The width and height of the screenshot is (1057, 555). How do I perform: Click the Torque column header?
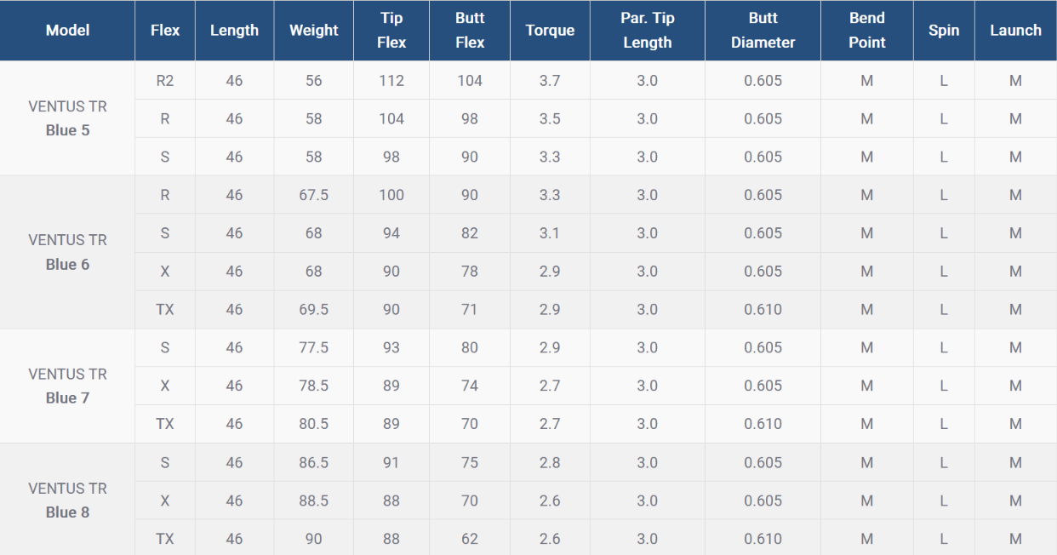[x=550, y=31]
